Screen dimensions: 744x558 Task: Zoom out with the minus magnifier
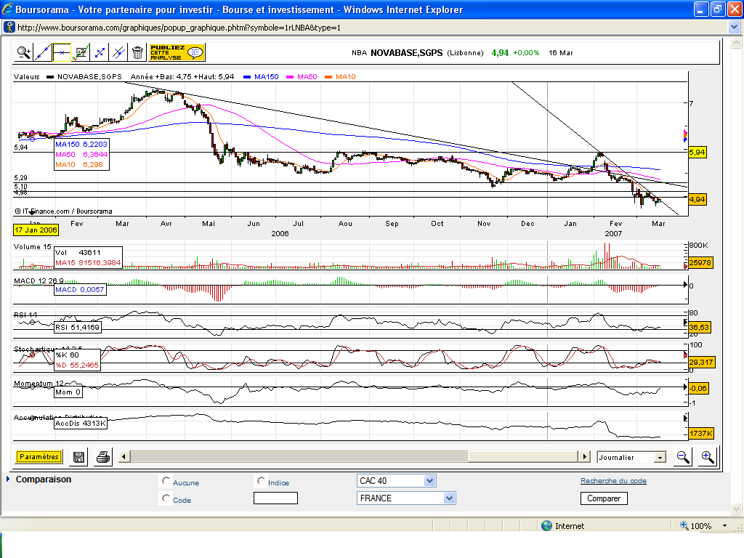683,457
